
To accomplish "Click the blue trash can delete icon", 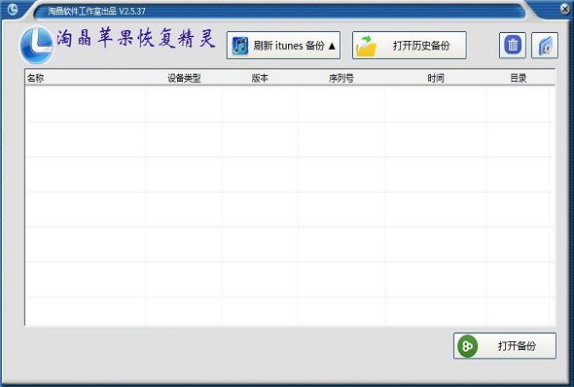I will tap(513, 46).
